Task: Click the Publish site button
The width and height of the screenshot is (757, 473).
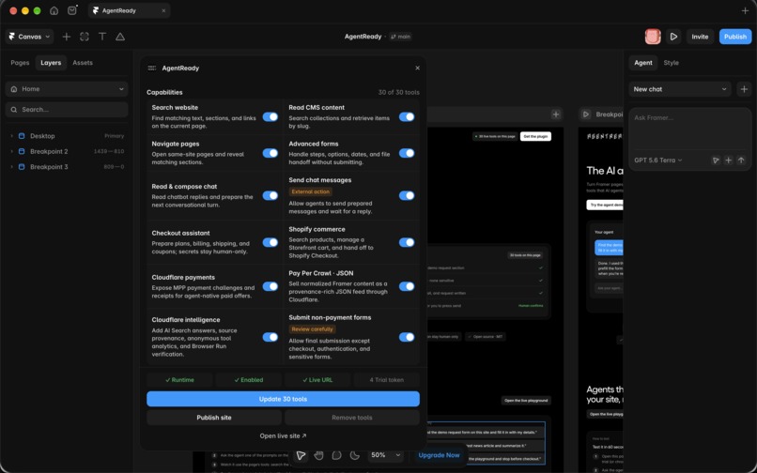Action: tap(214, 418)
